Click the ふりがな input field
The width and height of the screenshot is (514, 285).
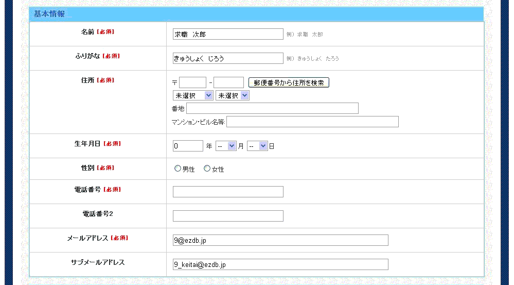point(228,58)
